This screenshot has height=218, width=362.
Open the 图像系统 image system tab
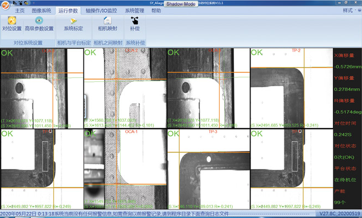(41, 10)
